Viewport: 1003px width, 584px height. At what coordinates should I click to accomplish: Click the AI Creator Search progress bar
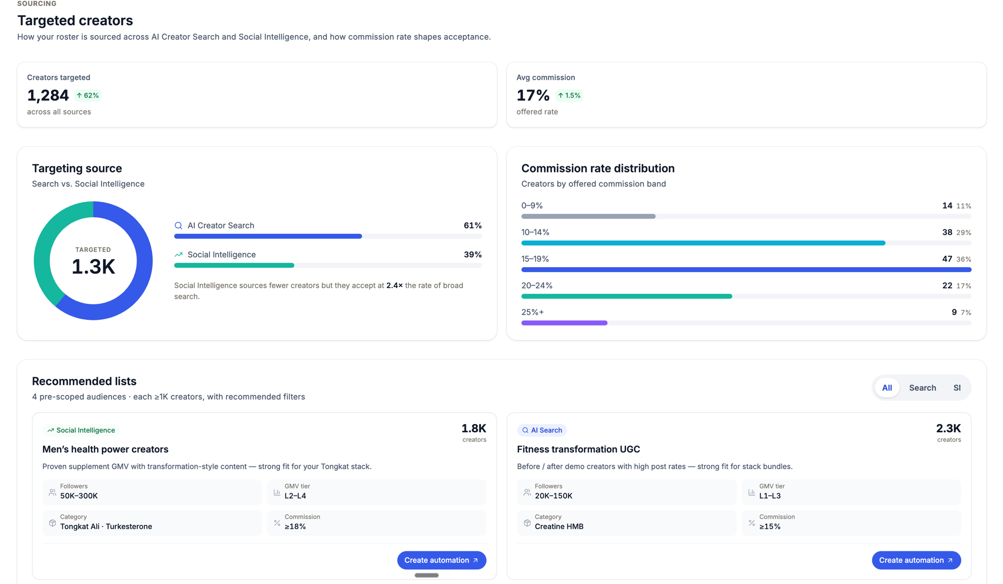pyautogui.click(x=328, y=236)
